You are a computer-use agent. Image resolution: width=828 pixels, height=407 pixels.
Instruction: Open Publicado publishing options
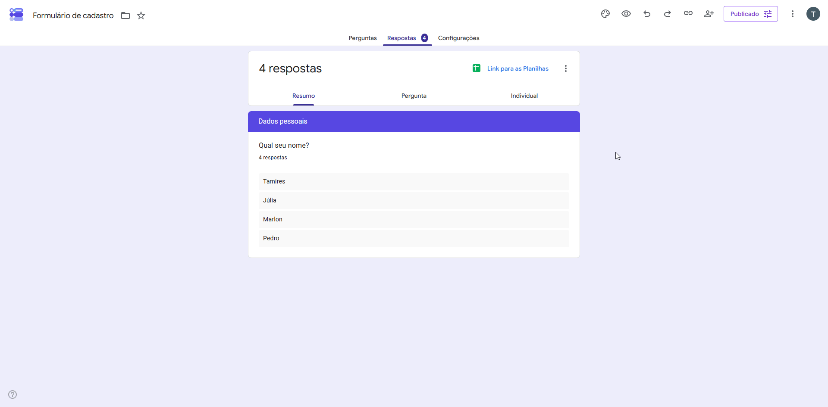coord(751,14)
